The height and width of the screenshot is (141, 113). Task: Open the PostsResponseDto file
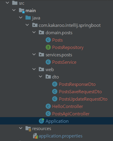coord(77,84)
